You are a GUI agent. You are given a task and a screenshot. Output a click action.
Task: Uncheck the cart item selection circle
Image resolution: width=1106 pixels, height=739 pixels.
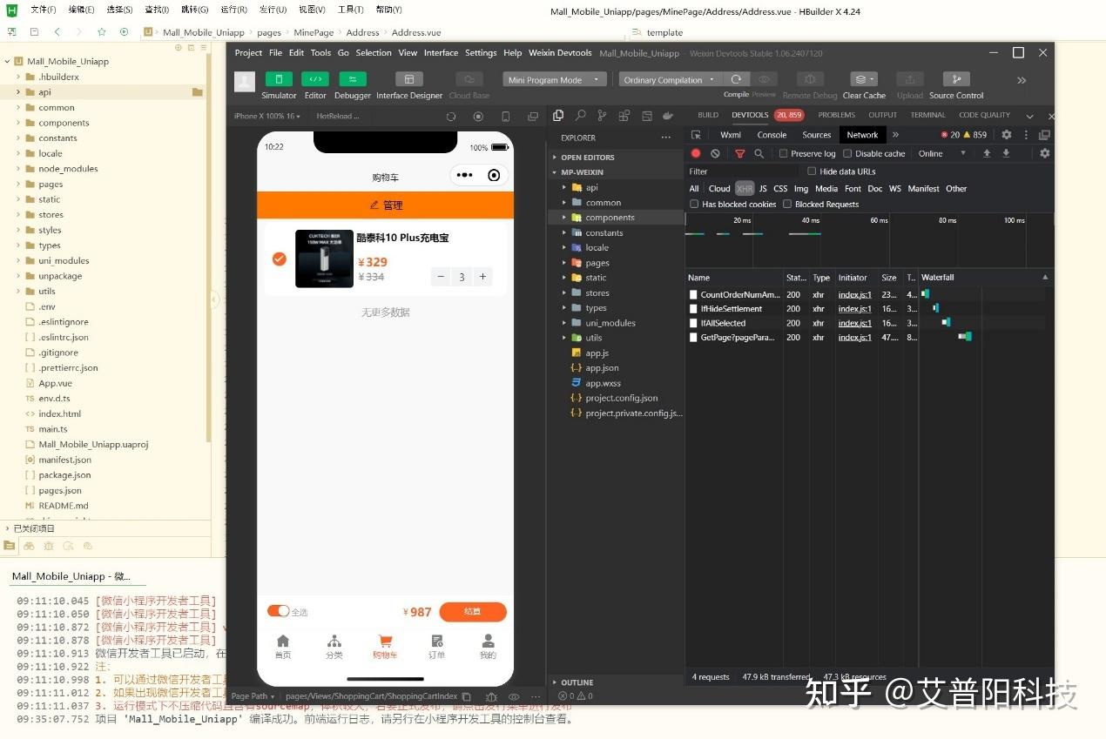pyautogui.click(x=280, y=259)
